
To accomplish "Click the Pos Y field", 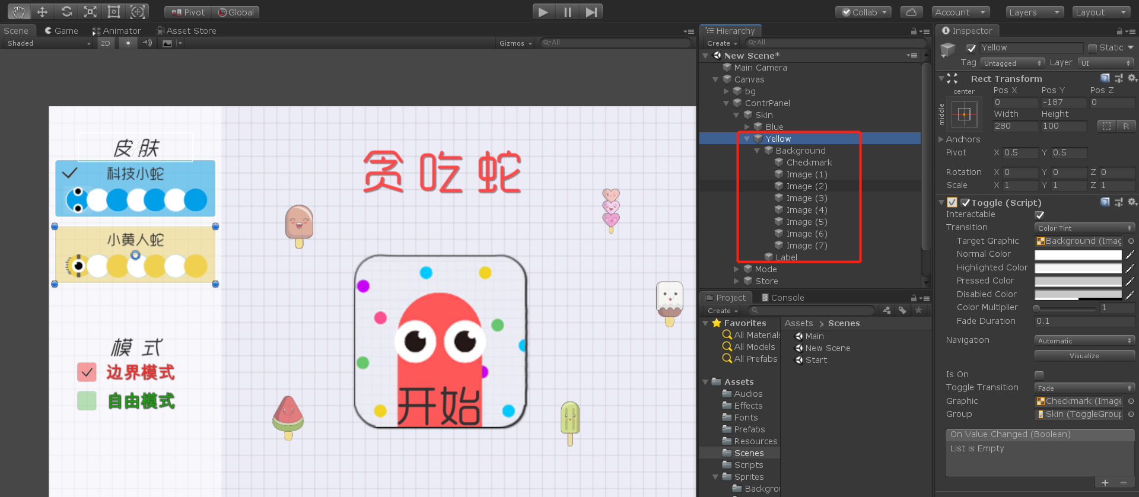I will [1064, 102].
